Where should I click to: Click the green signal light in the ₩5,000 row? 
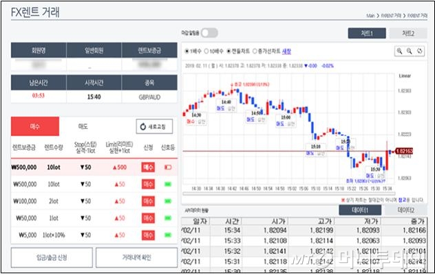point(168,235)
